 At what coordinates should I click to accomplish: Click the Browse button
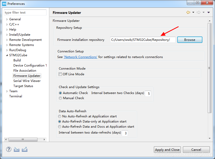tap(190, 40)
